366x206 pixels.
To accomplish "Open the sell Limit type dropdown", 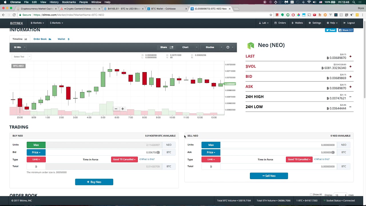I will coord(211,159).
